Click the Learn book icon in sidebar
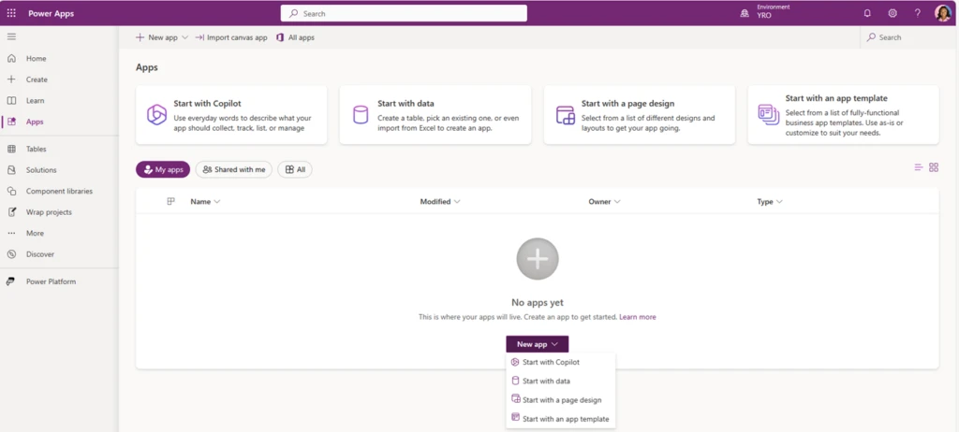Viewport: 959px width, 432px height. coord(11,100)
